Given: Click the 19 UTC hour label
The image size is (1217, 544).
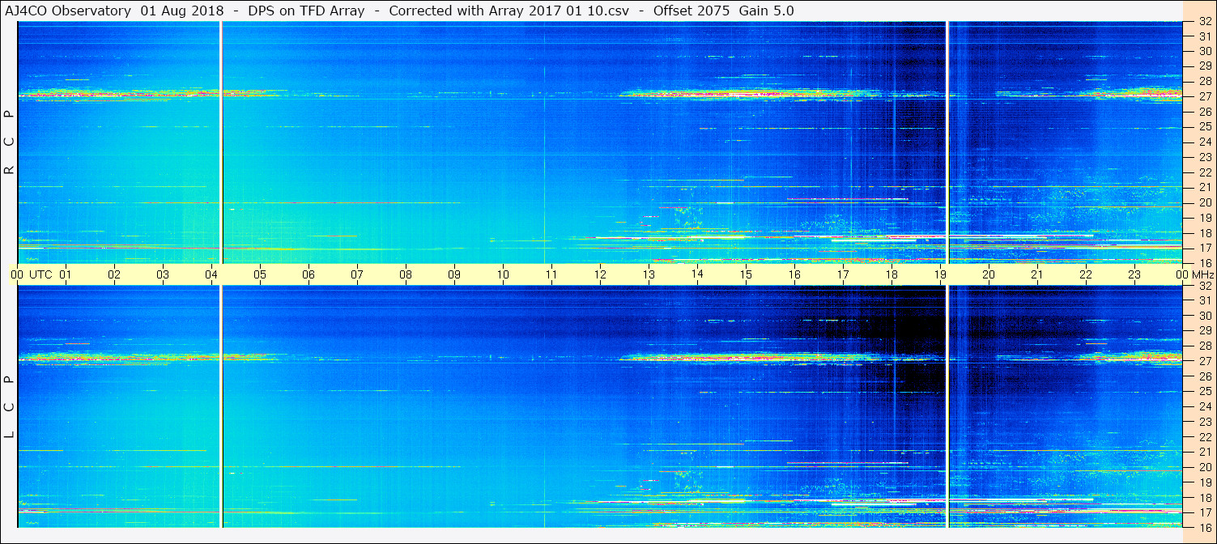Looking at the screenshot, I should click(x=940, y=274).
